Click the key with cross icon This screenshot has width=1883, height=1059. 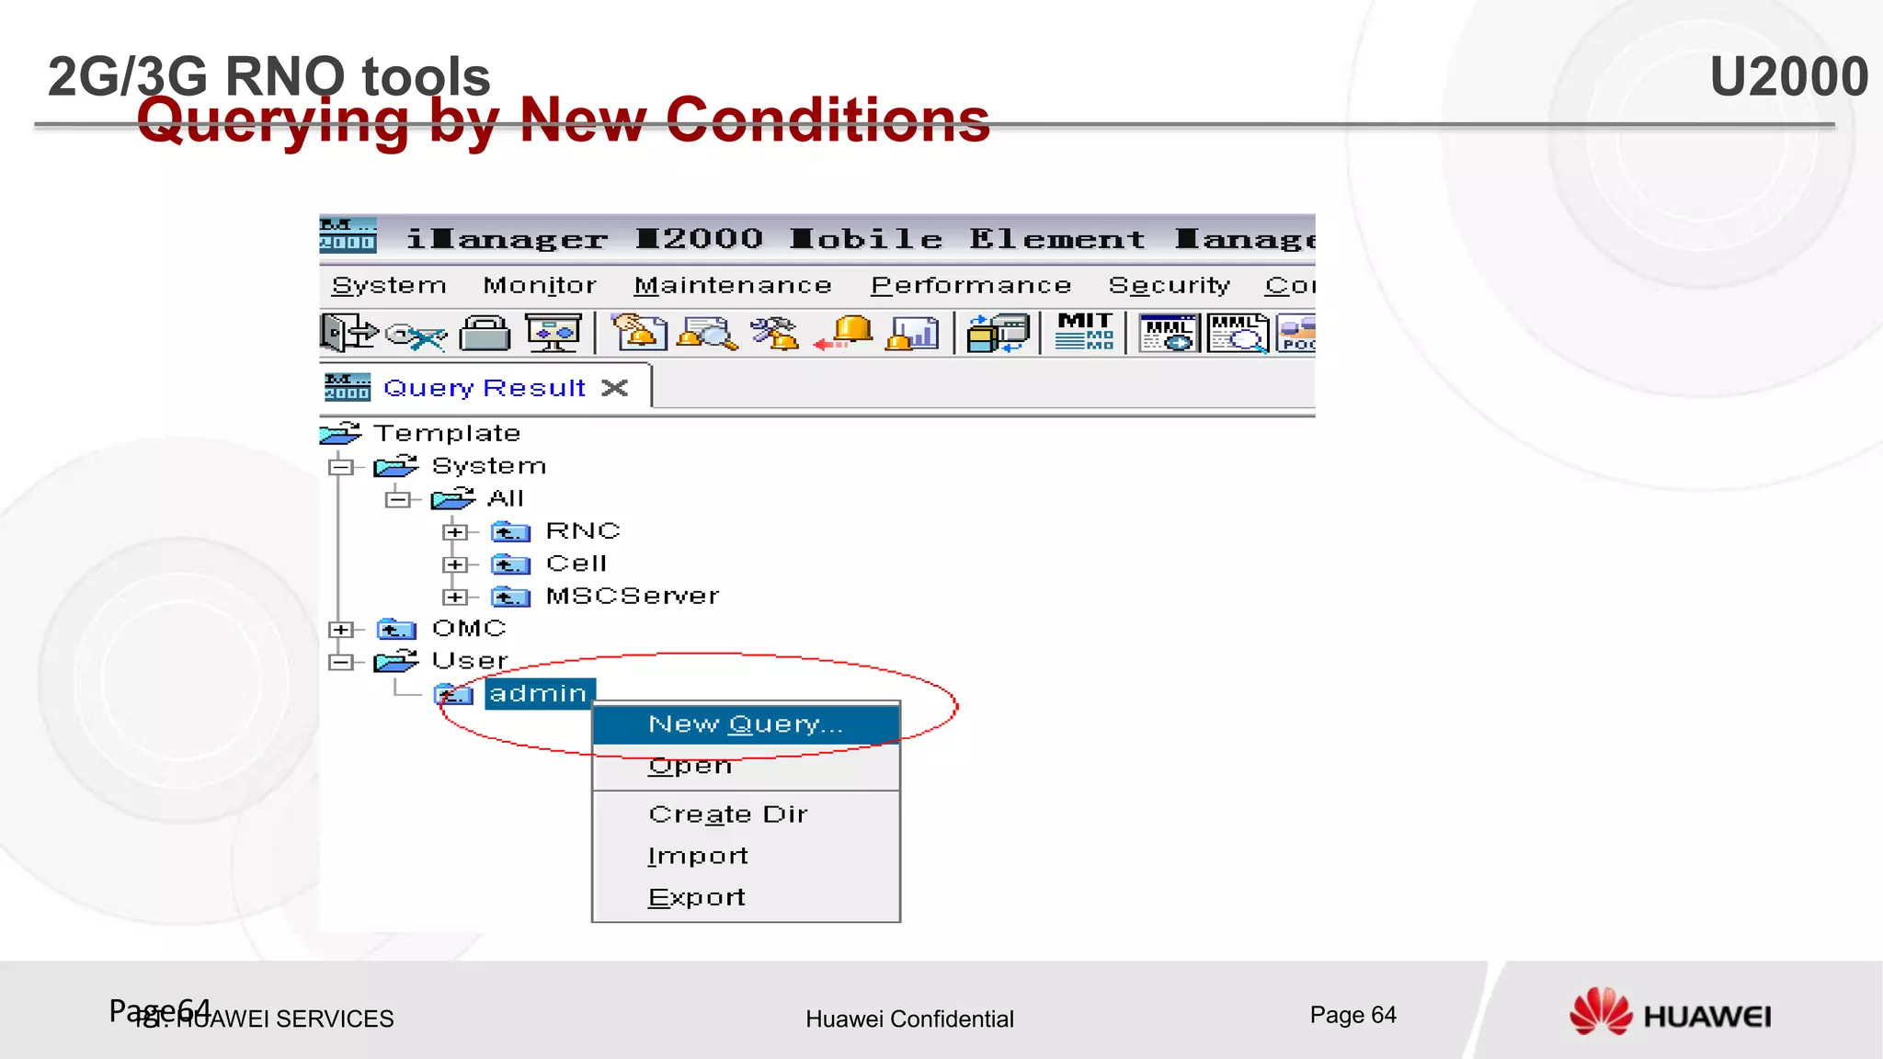416,336
